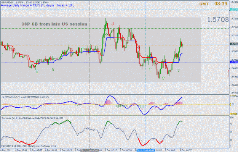Click the last green up arrow near 08:37
238x152 pixels.
179,70
